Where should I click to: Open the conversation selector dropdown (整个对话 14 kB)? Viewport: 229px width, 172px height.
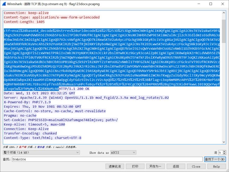pos(41,152)
